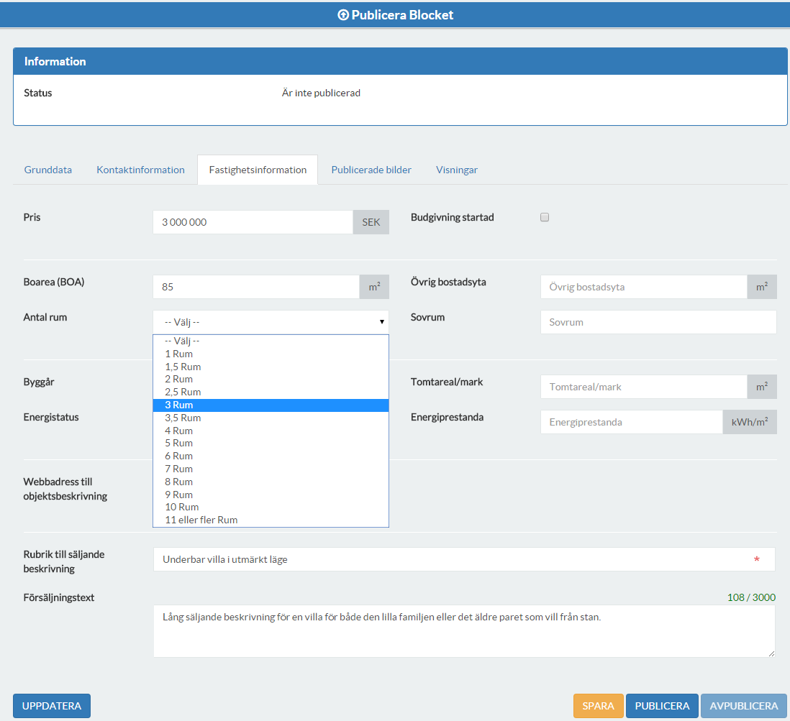Viewport: 790px width, 721px height.
Task: Click the Byggår label
Action: pos(39,382)
